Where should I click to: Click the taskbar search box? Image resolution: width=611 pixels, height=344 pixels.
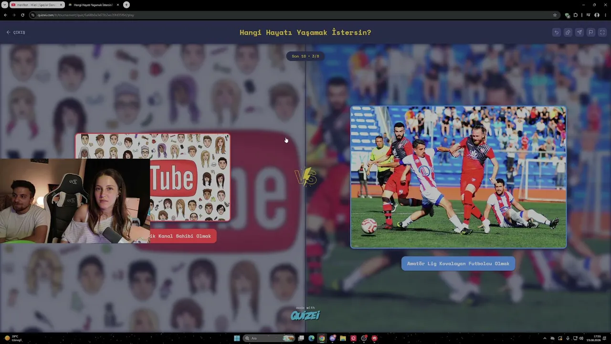click(x=269, y=338)
